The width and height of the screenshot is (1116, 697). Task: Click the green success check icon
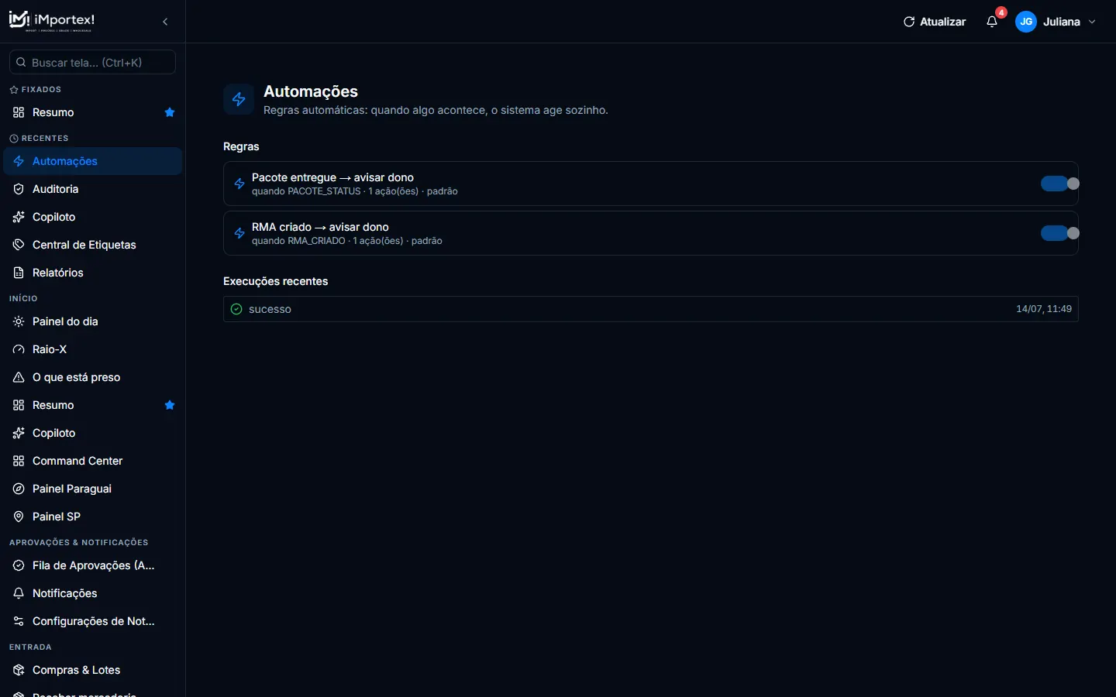(236, 309)
